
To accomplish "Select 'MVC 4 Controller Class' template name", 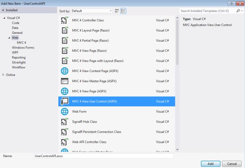I will pyautogui.click(x=88, y=20).
